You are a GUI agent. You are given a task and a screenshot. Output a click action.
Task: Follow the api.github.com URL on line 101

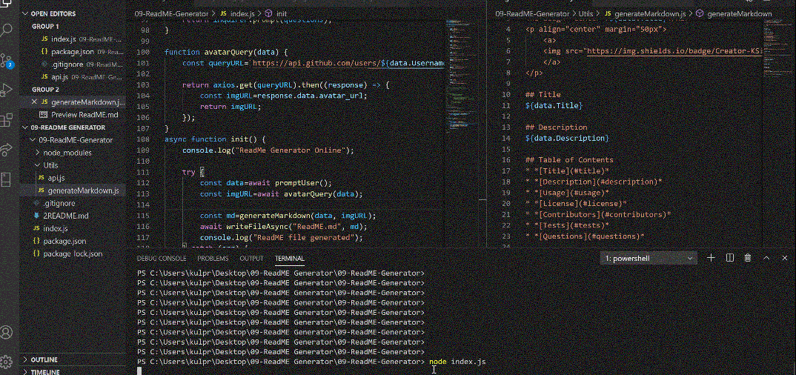[x=348, y=63]
